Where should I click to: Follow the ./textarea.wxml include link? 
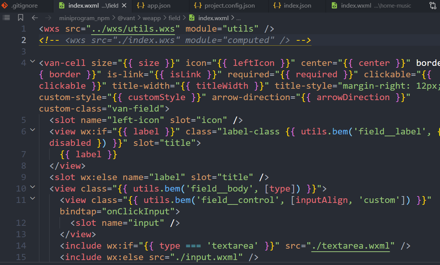coord(350,246)
